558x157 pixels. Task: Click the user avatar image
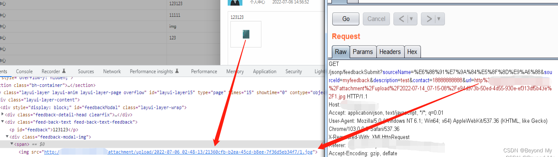[235, 2]
